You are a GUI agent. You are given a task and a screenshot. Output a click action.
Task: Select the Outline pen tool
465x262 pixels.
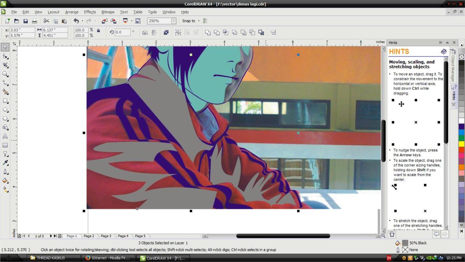(x=5, y=172)
